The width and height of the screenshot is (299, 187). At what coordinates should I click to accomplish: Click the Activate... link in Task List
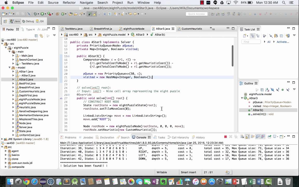[x=283, y=42]
